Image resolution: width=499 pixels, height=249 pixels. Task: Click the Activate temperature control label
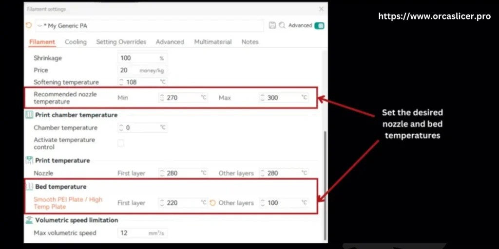pyautogui.click(x=64, y=143)
